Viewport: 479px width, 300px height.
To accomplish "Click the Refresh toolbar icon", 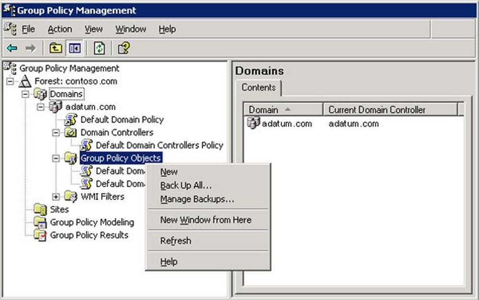I will click(99, 48).
